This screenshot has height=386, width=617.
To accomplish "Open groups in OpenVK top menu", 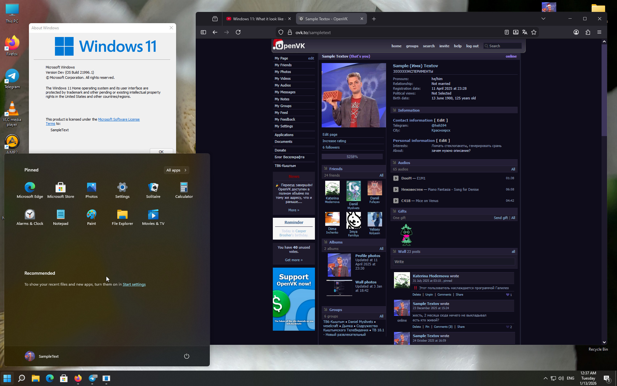I will (412, 46).
